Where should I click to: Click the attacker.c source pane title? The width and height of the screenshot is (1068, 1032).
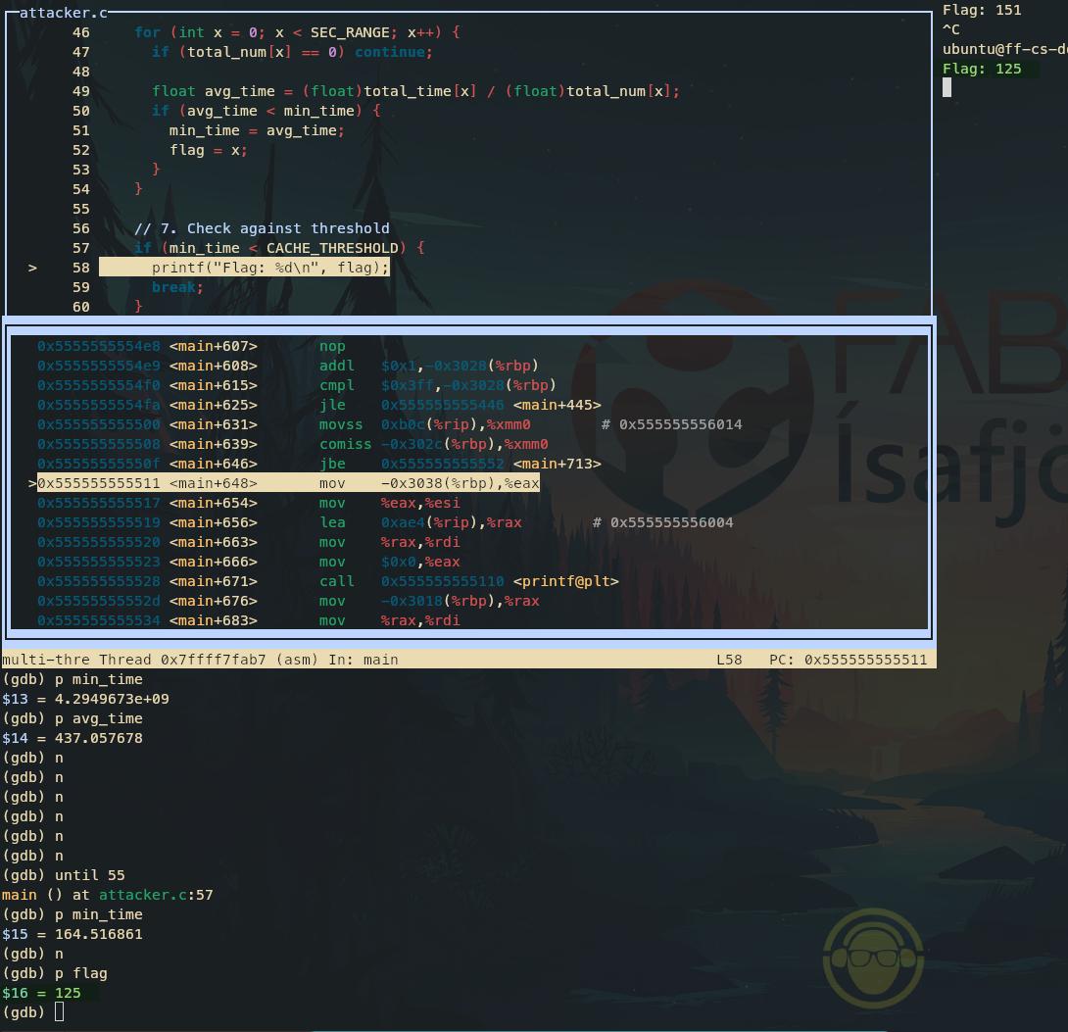click(x=64, y=13)
